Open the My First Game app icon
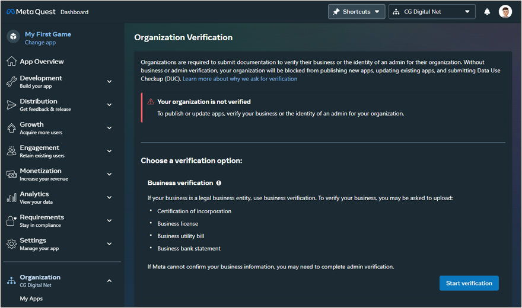This screenshot has width=522, height=308. pyautogui.click(x=13, y=37)
